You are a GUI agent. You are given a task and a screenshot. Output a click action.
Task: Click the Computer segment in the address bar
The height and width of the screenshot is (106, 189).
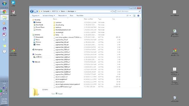coord(46,11)
